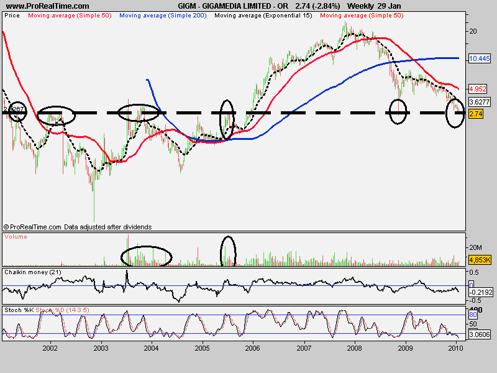Click the 2.74 (-2.84%) price change text
Screen dimensions: 497x373
click(317, 6)
